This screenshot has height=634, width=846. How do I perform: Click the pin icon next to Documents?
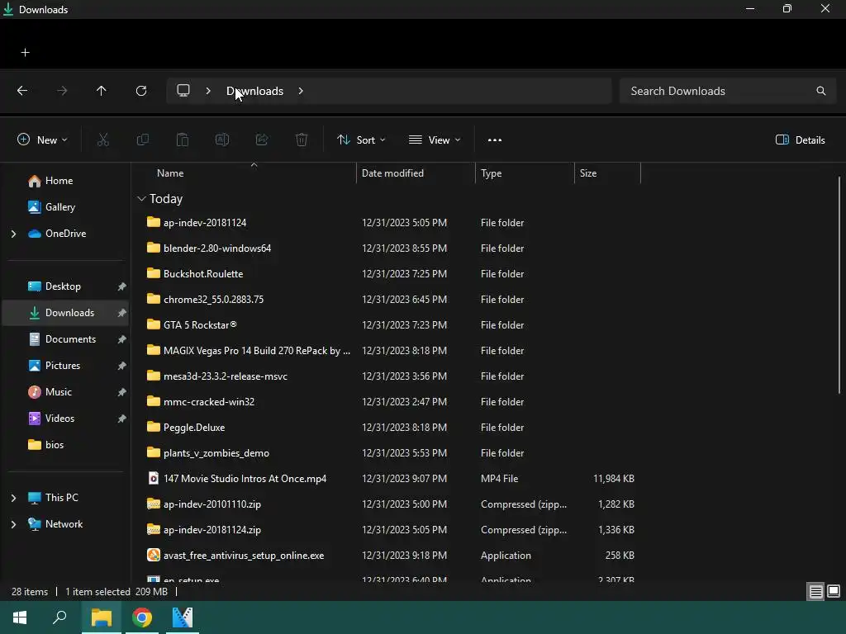(122, 339)
